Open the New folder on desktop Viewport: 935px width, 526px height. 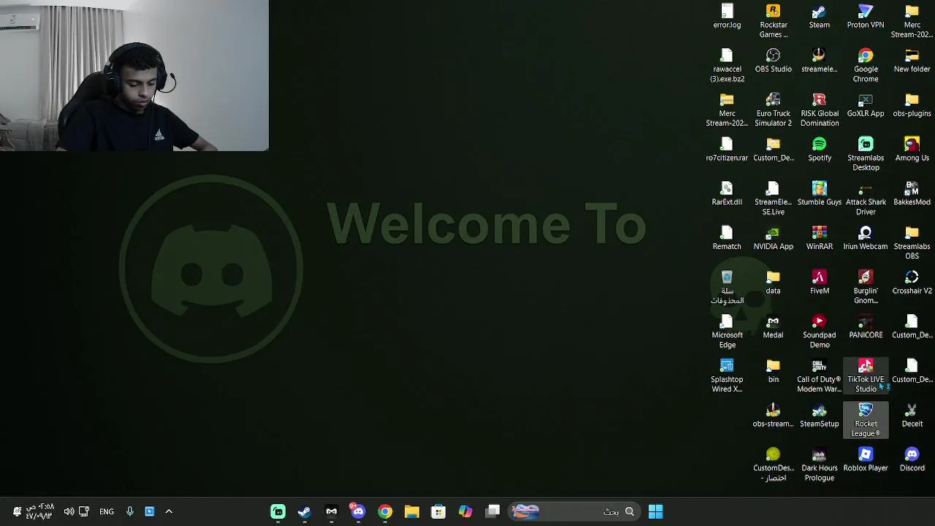pos(912,61)
